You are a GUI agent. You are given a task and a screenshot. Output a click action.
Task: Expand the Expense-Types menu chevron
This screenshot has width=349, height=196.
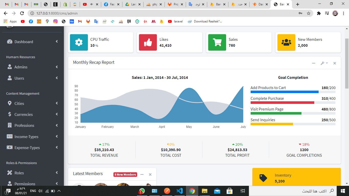tap(57, 147)
